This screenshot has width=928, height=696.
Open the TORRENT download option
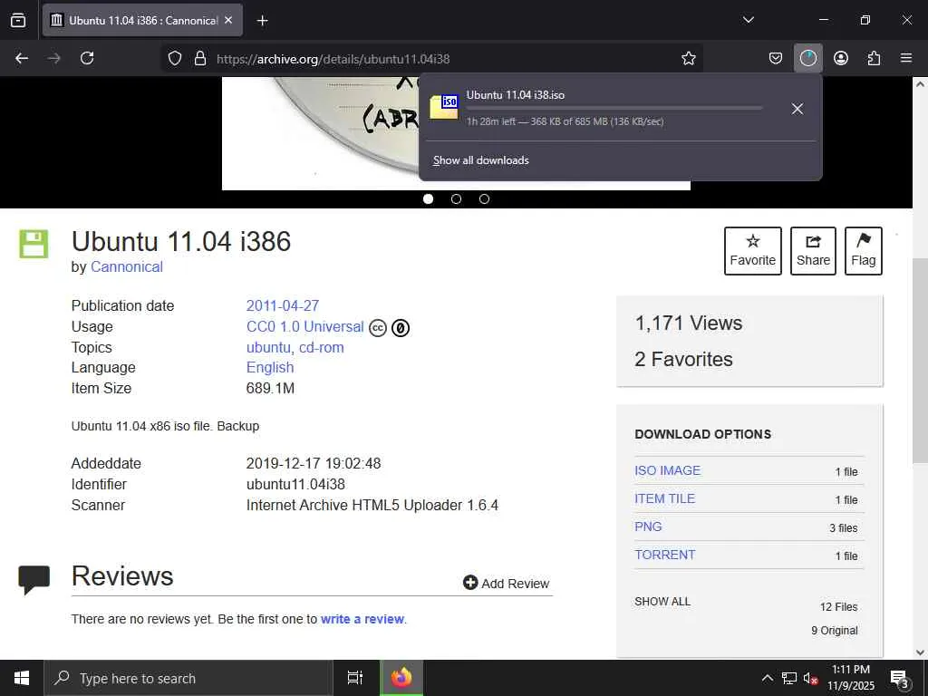(x=664, y=555)
